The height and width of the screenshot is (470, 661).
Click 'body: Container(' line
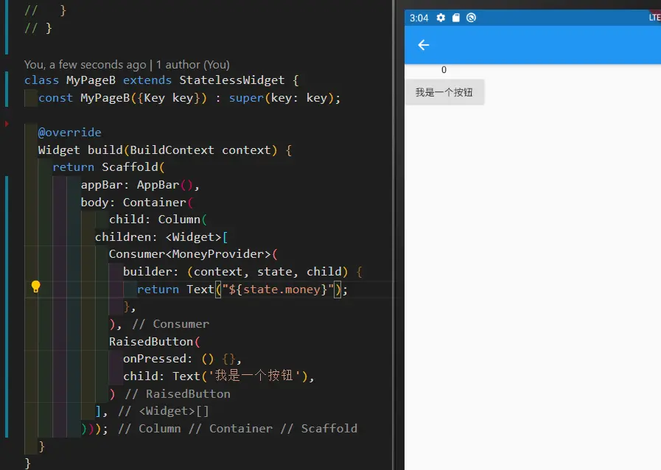tap(137, 203)
